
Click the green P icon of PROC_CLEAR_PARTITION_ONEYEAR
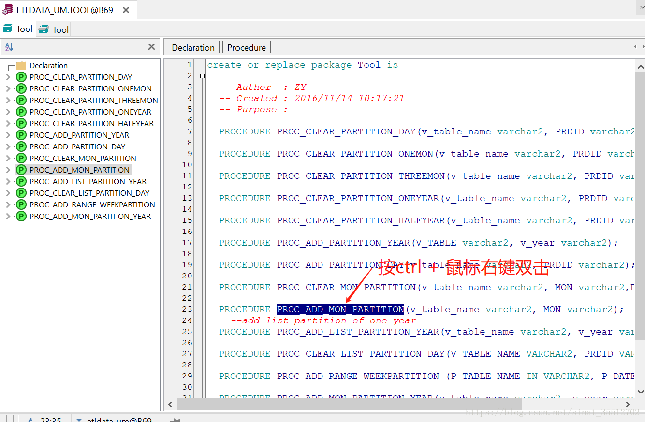pyautogui.click(x=21, y=112)
